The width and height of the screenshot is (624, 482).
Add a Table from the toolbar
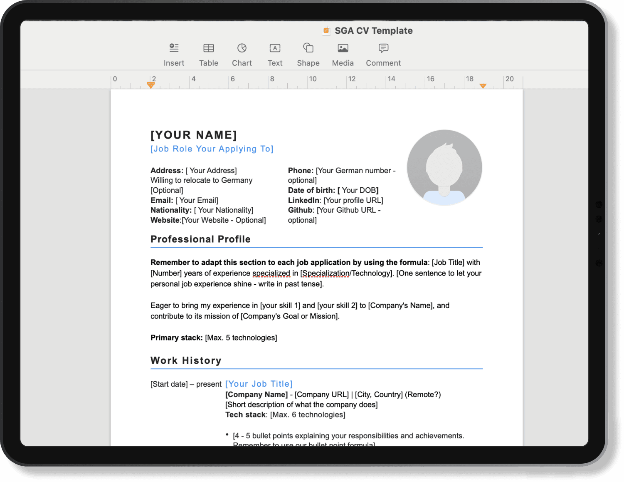pyautogui.click(x=209, y=55)
